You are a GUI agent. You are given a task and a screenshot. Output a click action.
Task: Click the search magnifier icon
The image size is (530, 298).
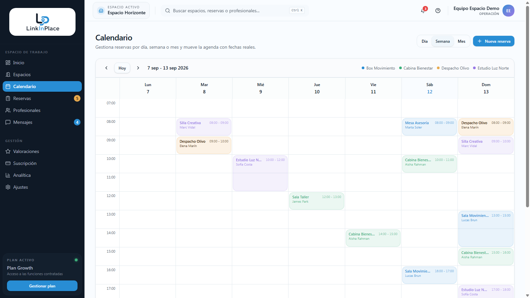point(168,11)
